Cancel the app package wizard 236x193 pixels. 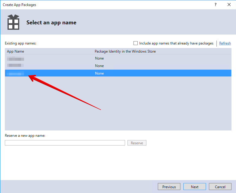pyautogui.click(x=220, y=187)
